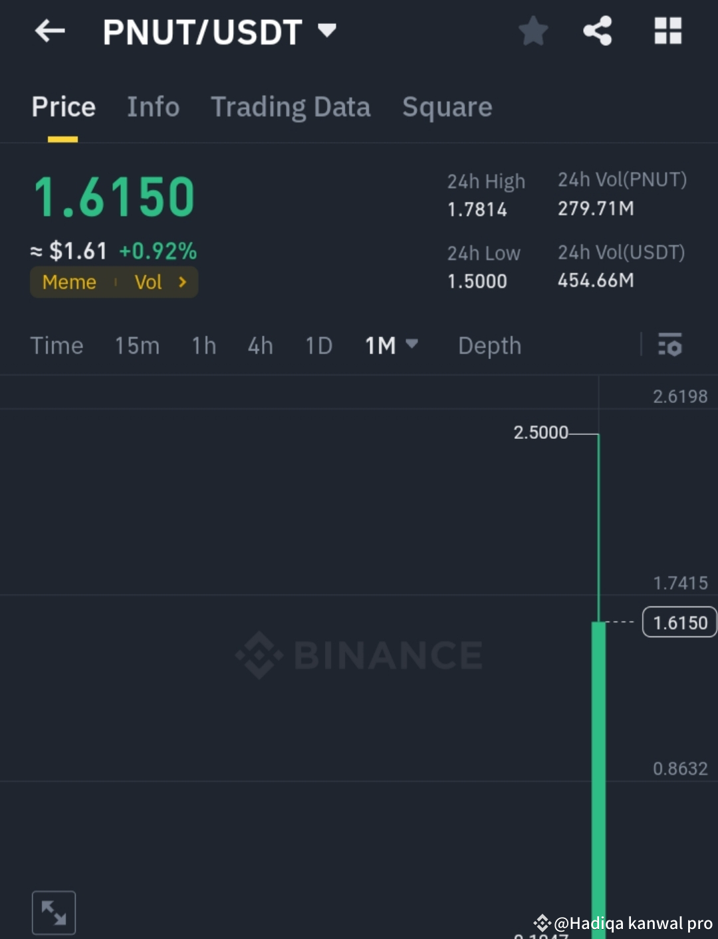Open the Meme category tag

[68, 282]
